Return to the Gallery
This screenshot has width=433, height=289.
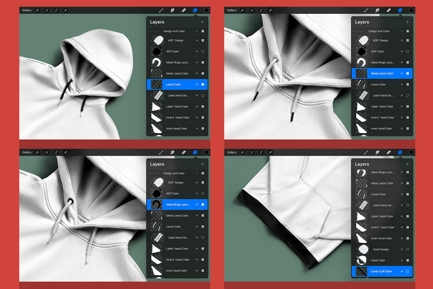point(26,10)
